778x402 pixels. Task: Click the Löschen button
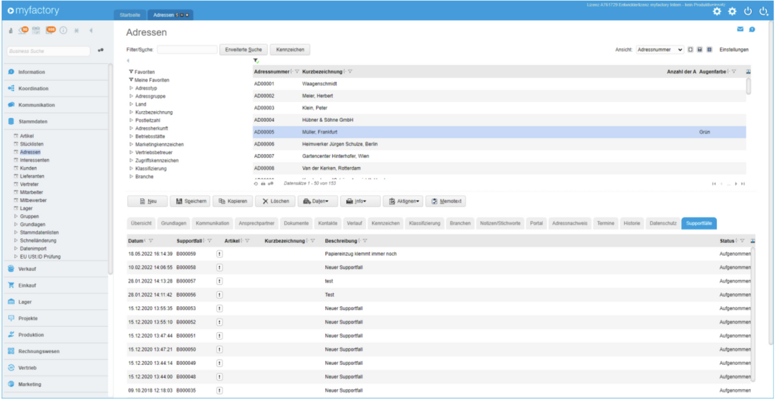tap(275, 201)
